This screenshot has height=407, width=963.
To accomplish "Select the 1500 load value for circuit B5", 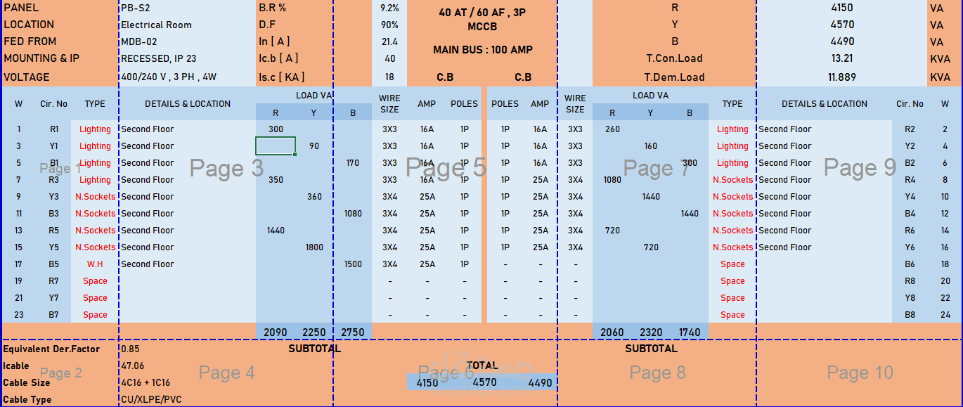I will (353, 264).
